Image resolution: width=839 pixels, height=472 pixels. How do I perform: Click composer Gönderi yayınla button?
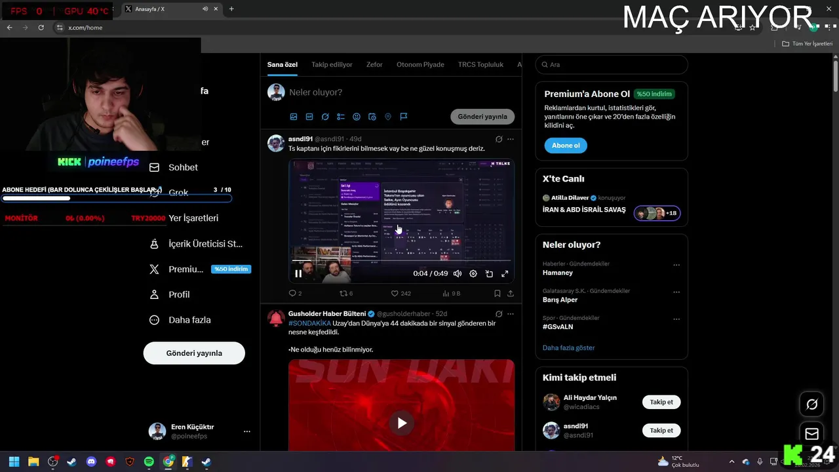coord(482,117)
